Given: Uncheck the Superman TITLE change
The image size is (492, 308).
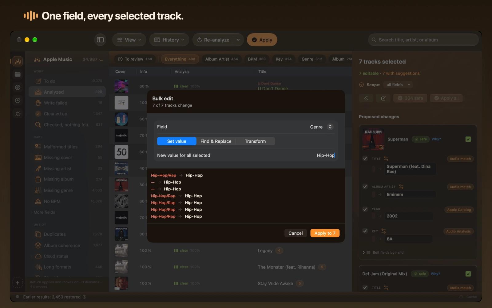Looking at the screenshot, I should [365, 158].
